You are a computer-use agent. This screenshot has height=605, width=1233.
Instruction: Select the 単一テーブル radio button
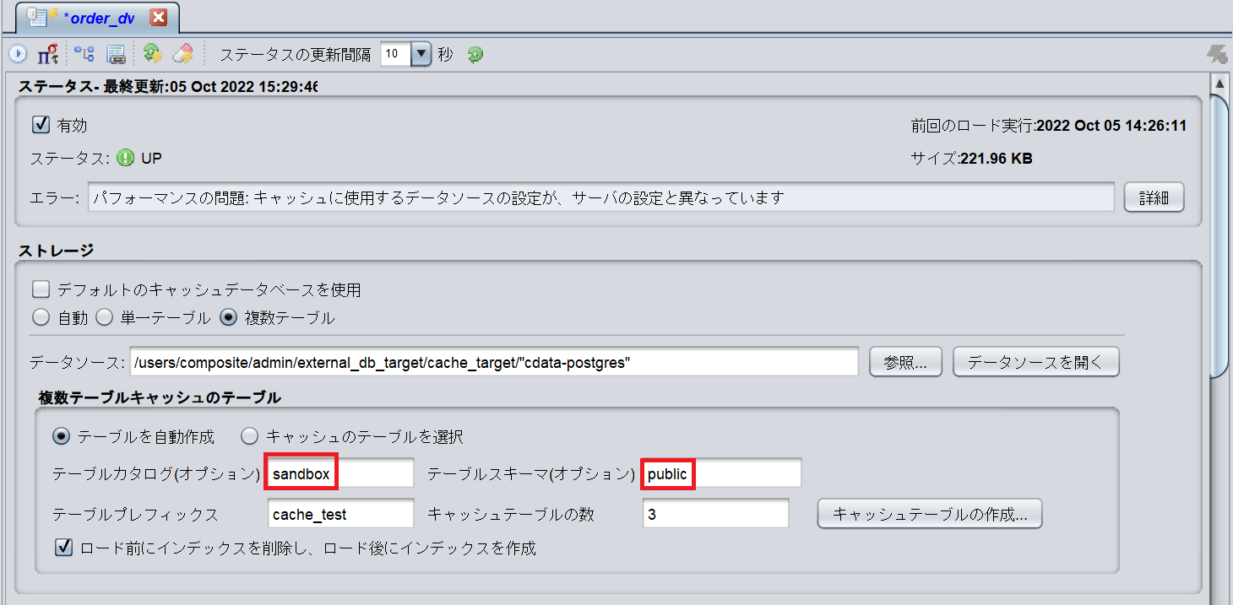tap(104, 317)
